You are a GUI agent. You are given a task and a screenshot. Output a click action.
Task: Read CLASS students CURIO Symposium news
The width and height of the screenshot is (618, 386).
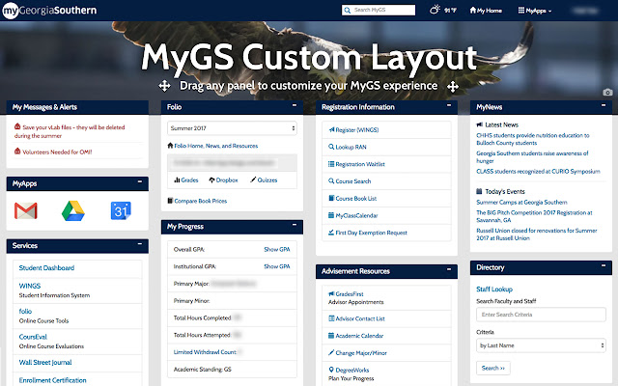pos(538,172)
